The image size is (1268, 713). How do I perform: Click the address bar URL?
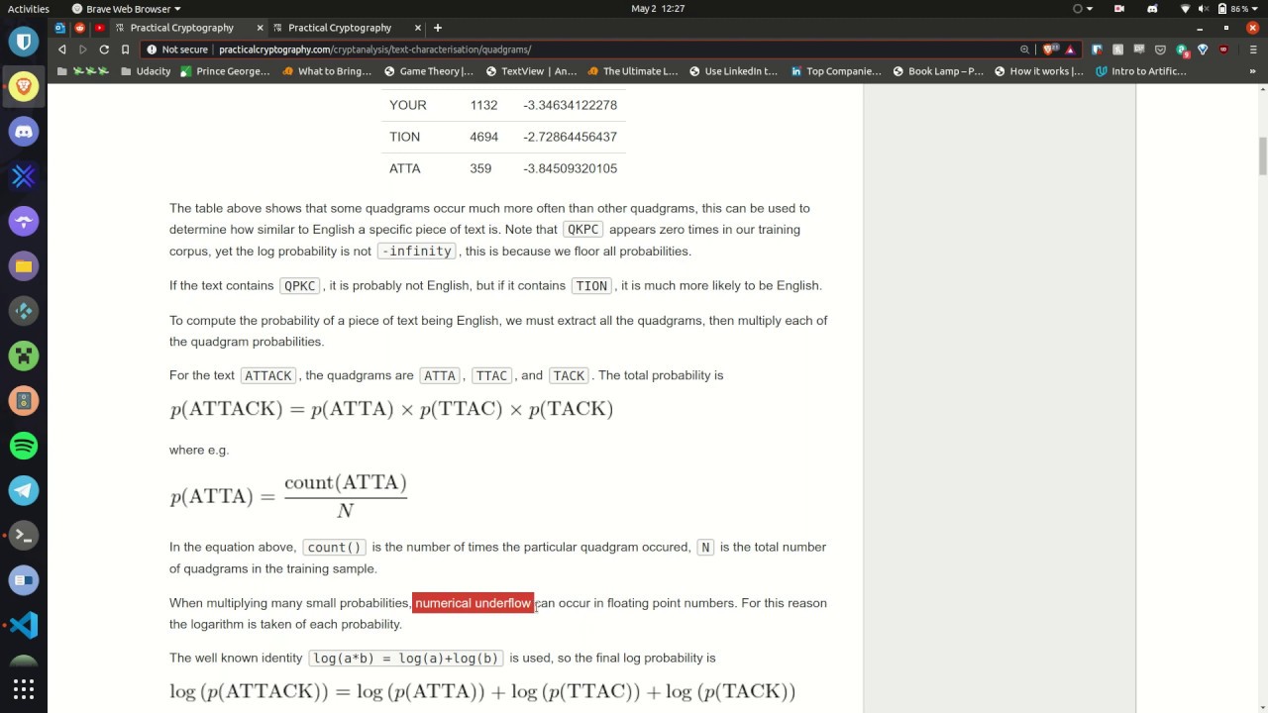(x=374, y=50)
